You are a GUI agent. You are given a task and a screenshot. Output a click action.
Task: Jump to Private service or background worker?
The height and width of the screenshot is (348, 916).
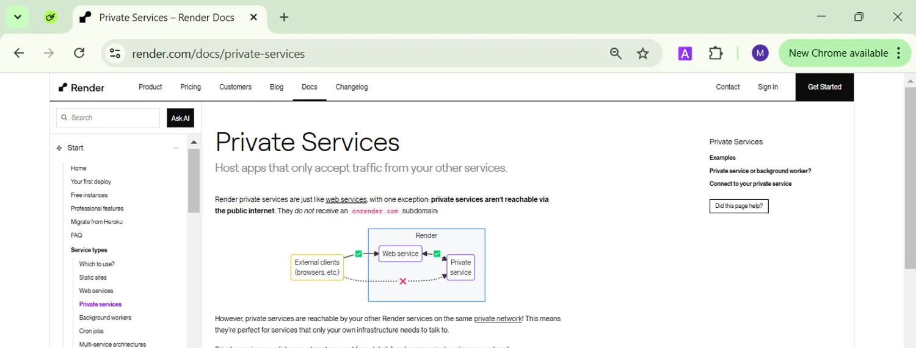(x=760, y=171)
